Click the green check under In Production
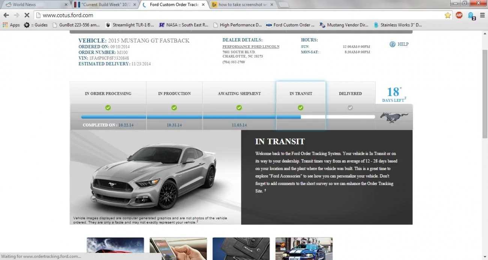 pyautogui.click(x=174, y=108)
